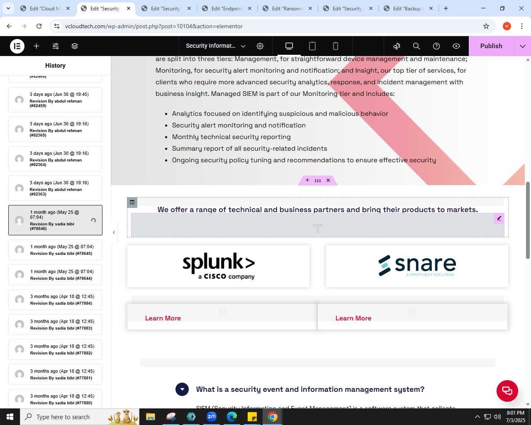Switch to Edit "Ransomw" browser tab
Viewport: 531px width, 425px height.
[287, 8]
